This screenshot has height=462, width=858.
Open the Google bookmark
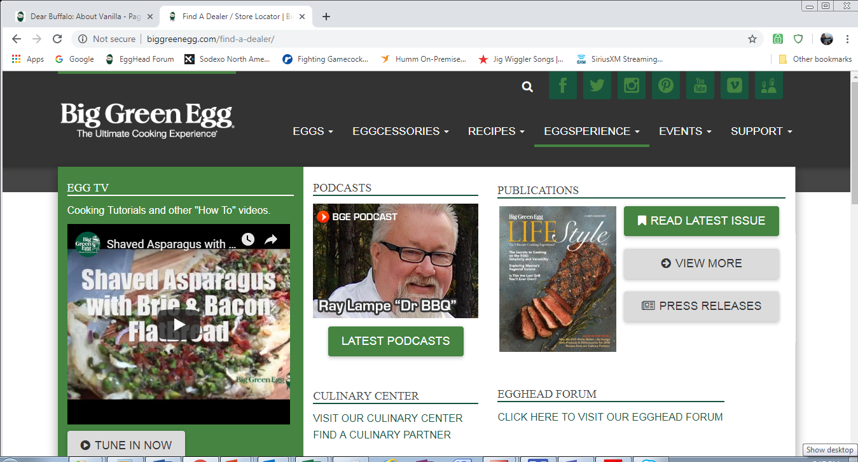(x=74, y=59)
